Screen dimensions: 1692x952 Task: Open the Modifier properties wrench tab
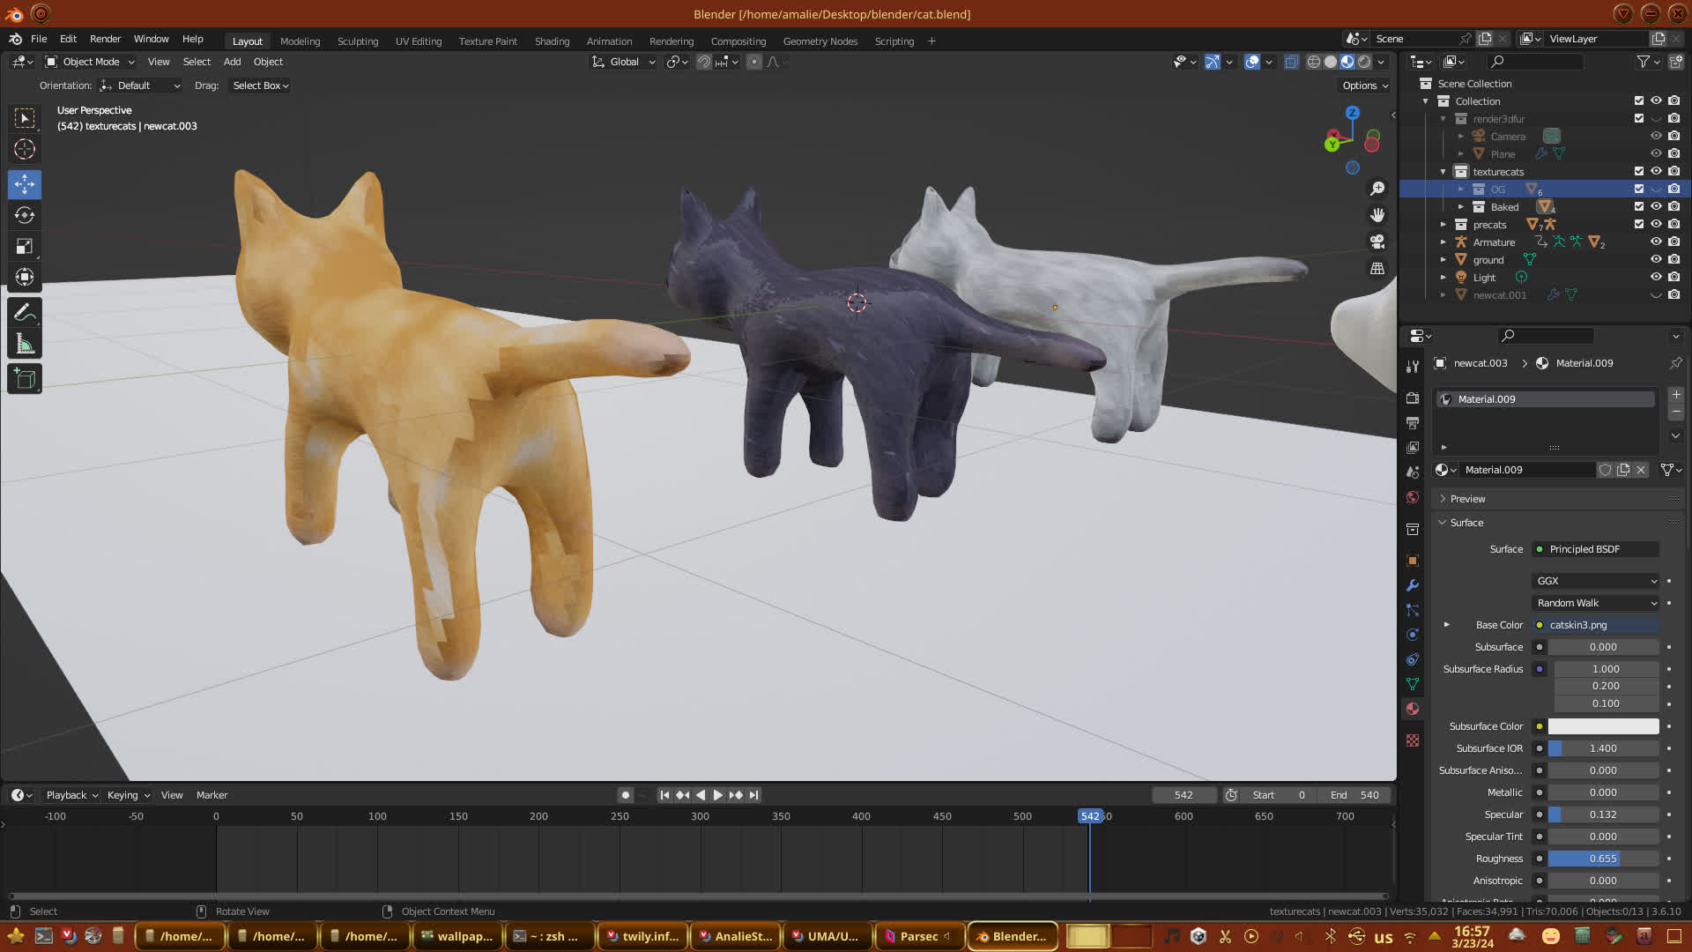point(1413,585)
